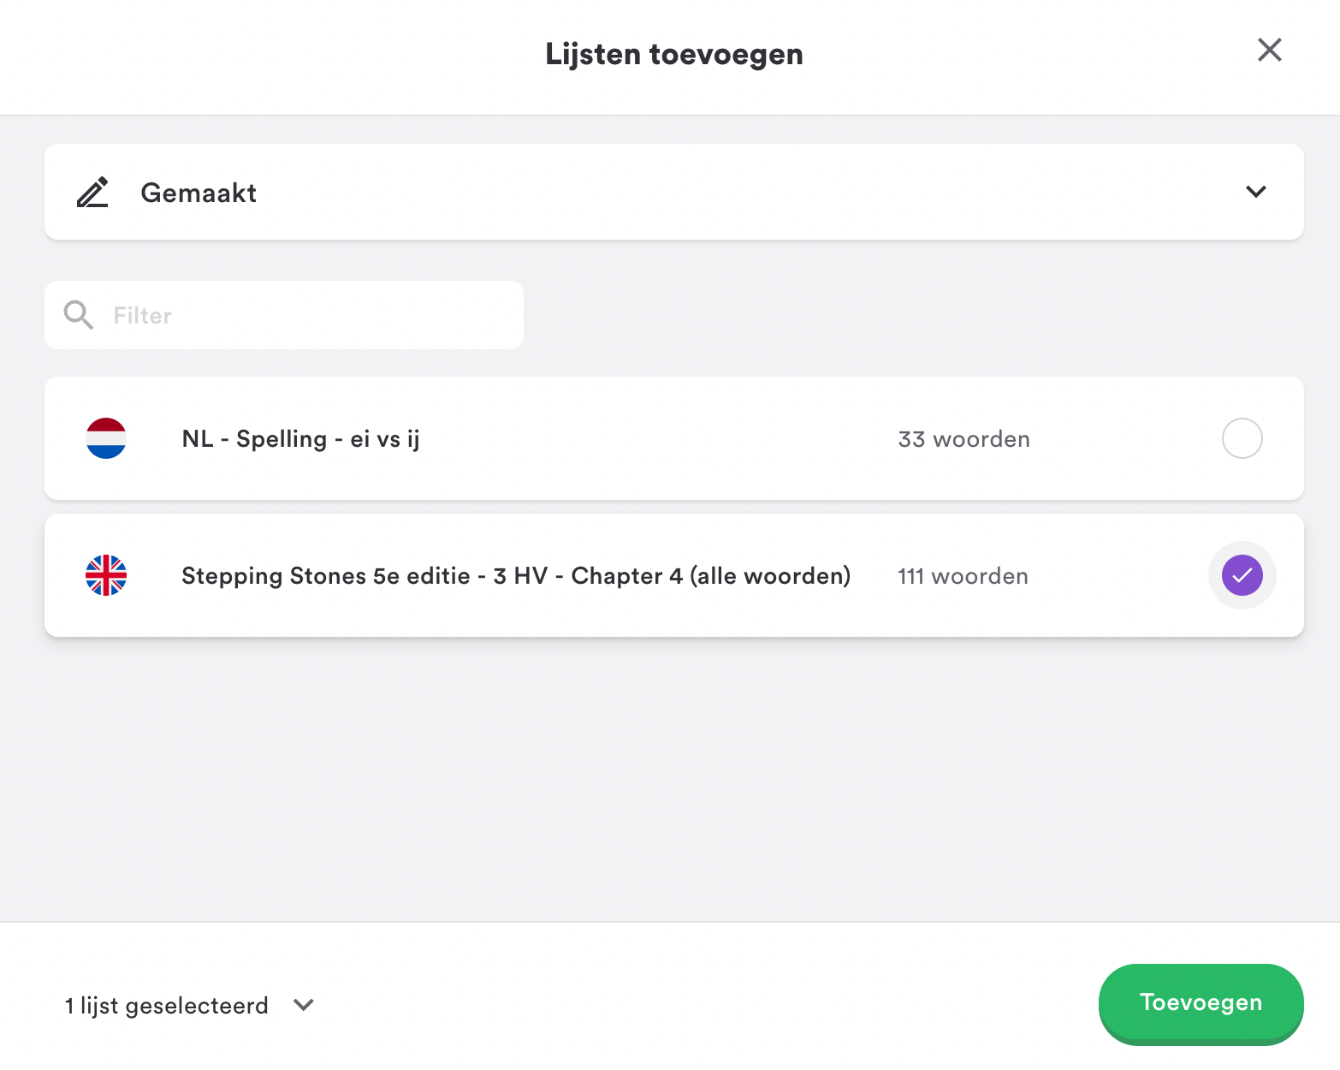Click the Dutch flag icon
The height and width of the screenshot is (1070, 1340).
[106, 438]
